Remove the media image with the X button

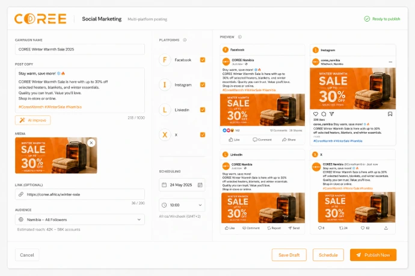pyautogui.click(x=91, y=143)
